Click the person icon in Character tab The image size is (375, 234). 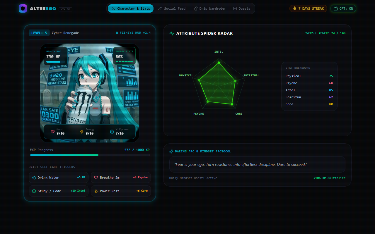pos(113,8)
